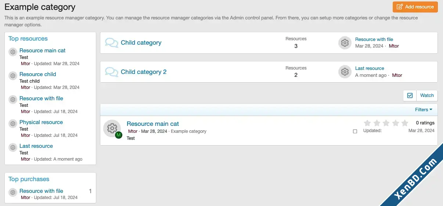Click the Child category speech bubble icon
This screenshot has height=206, width=443.
[111, 43]
